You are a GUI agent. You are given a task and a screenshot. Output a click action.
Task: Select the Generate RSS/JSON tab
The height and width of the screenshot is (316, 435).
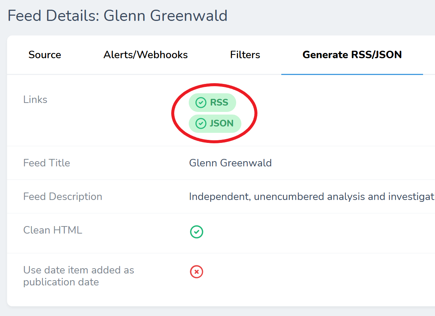click(x=352, y=54)
